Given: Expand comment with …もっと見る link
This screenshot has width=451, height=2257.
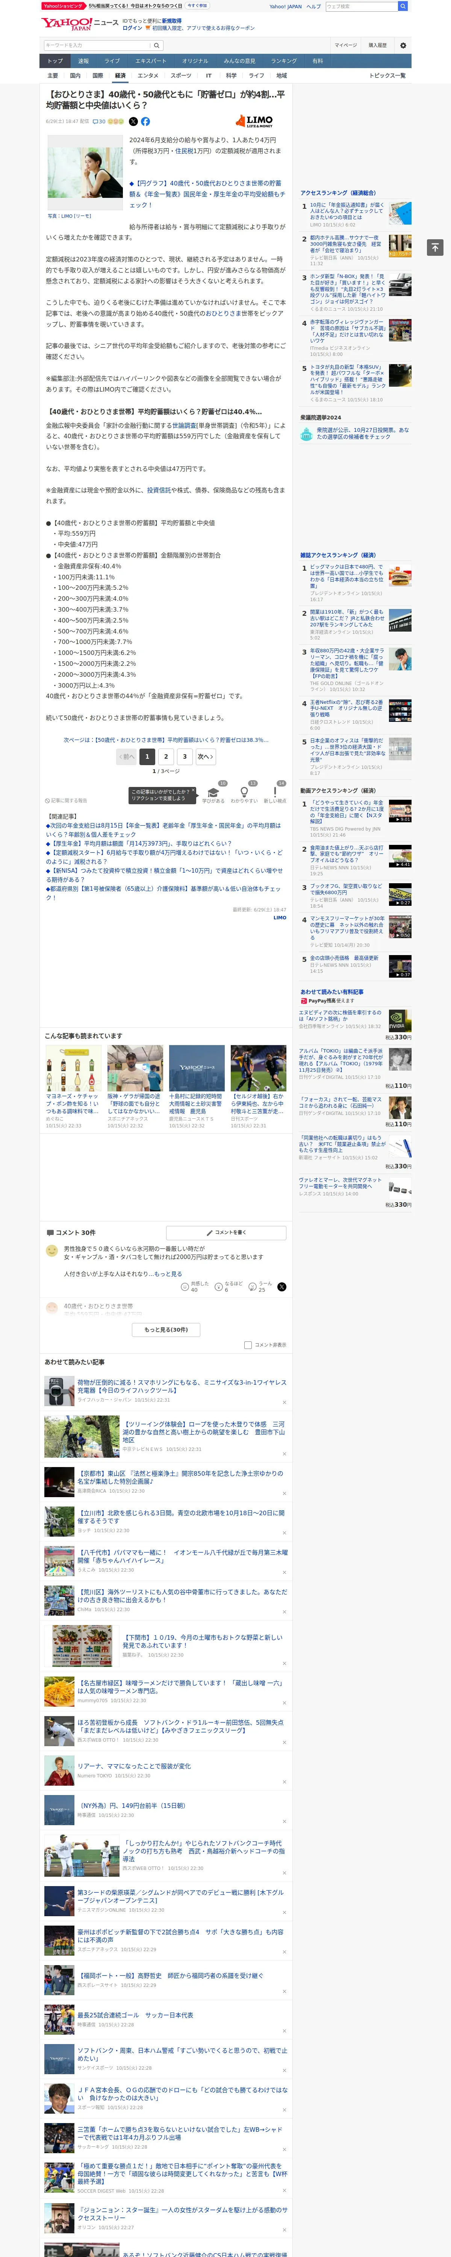Looking at the screenshot, I should 165,1274.
